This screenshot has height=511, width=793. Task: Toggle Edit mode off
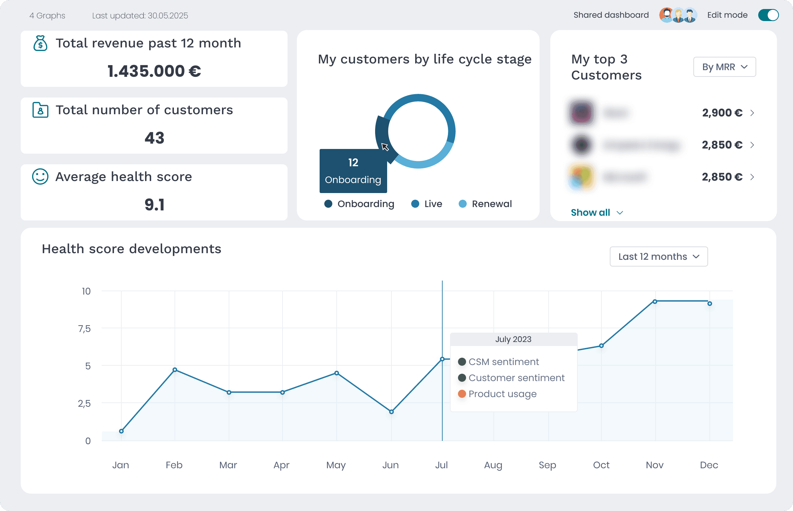point(768,15)
